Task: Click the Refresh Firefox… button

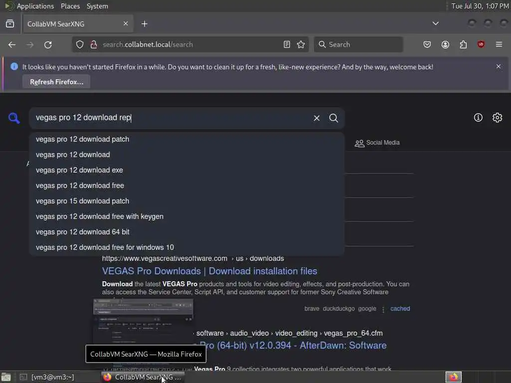Action: tap(56, 82)
